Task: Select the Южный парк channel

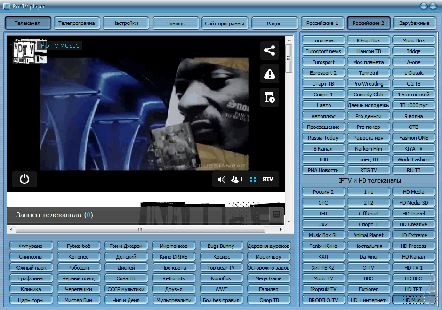Action: pyautogui.click(x=31, y=268)
